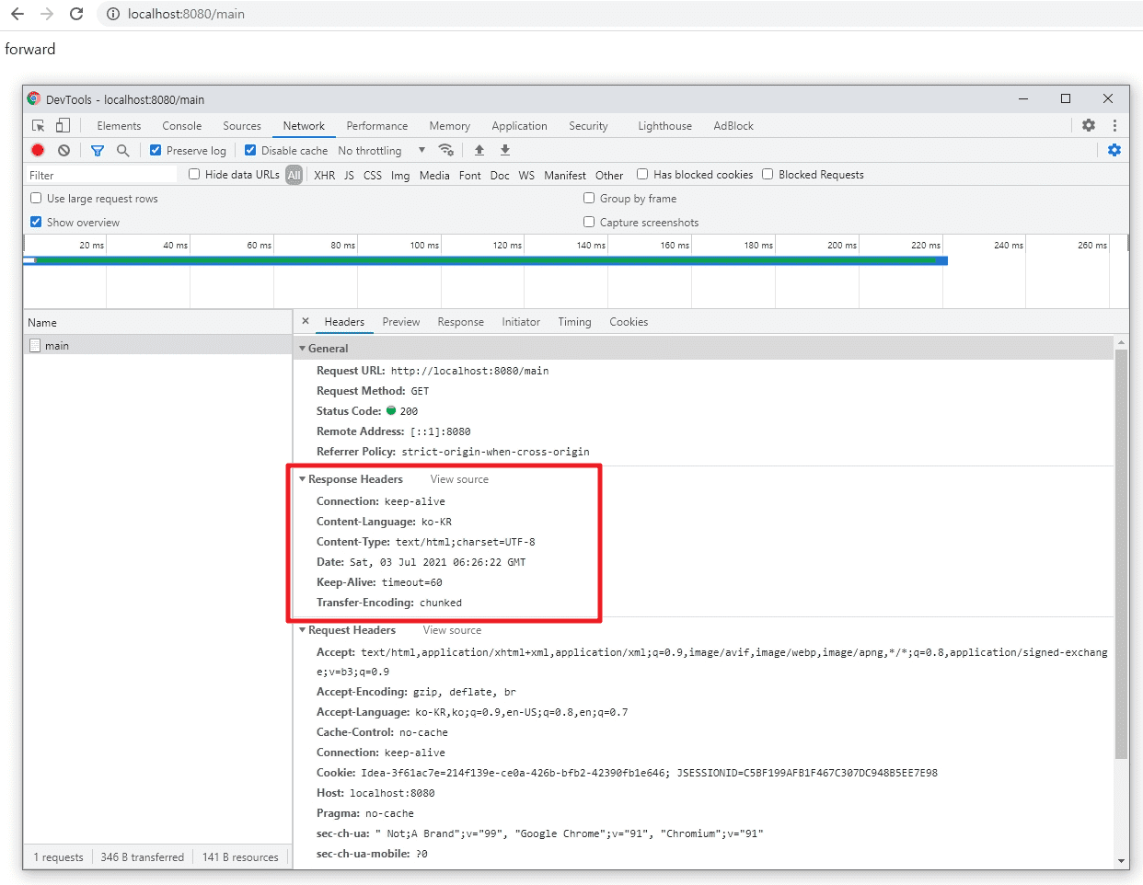The height and width of the screenshot is (885, 1143).
Task: Filter requests by XHR type
Action: pos(325,175)
